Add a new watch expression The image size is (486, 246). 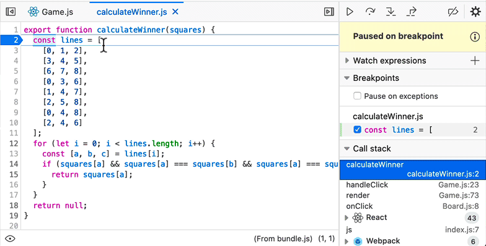coord(475,61)
